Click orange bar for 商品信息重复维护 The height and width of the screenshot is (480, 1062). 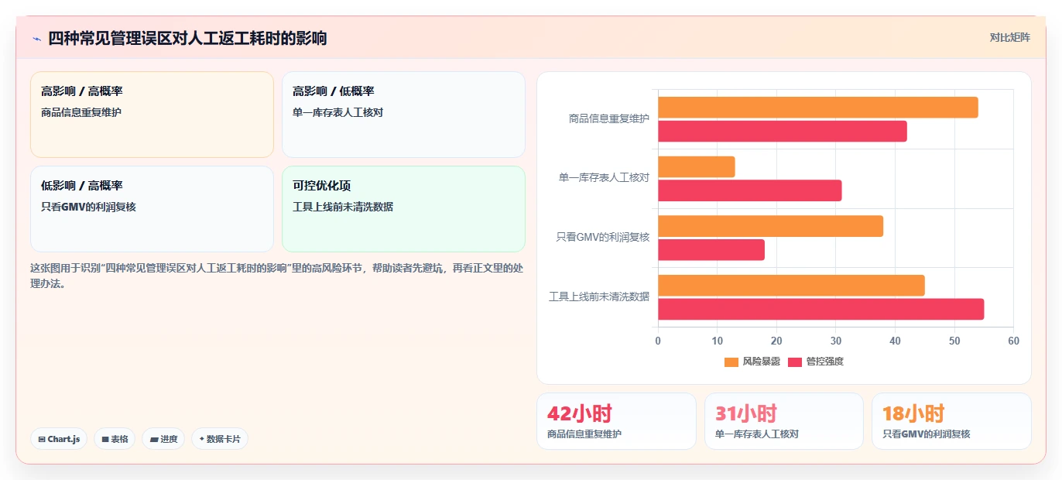[x=818, y=108]
